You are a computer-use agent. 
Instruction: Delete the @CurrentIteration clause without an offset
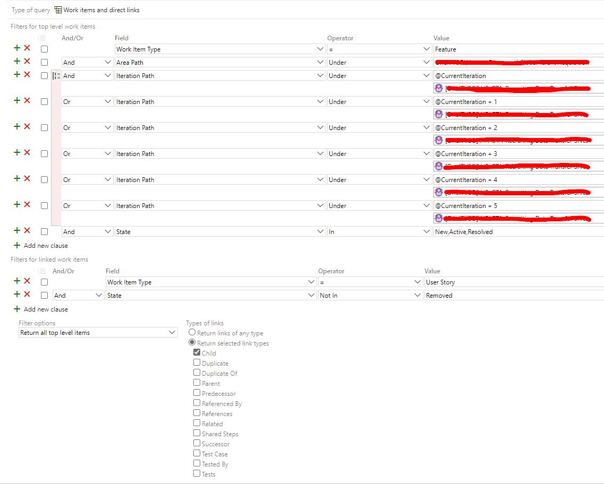(27, 74)
